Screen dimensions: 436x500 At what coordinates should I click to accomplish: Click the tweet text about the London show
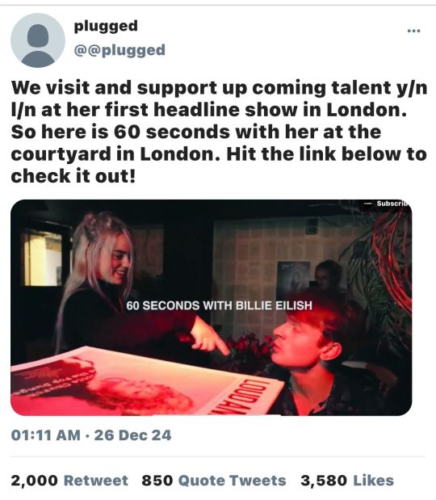(x=219, y=132)
